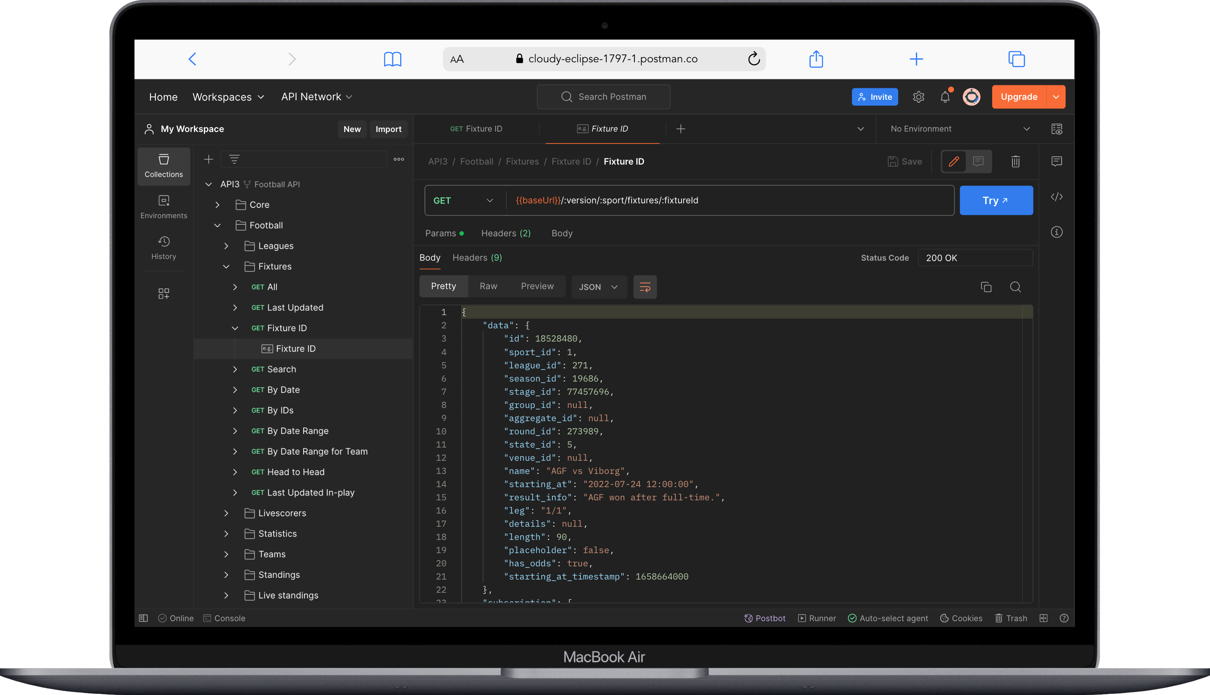
Task: Reload the page with the refresh icon
Action: coord(754,59)
